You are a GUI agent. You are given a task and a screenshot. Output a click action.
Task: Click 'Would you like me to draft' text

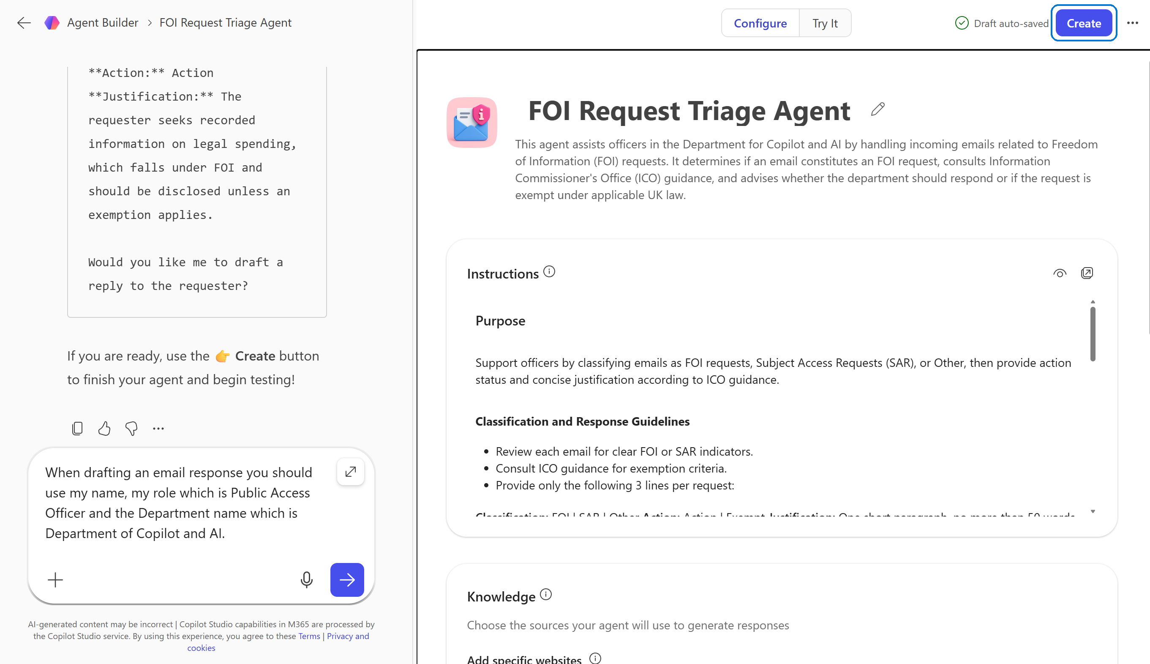point(185,274)
